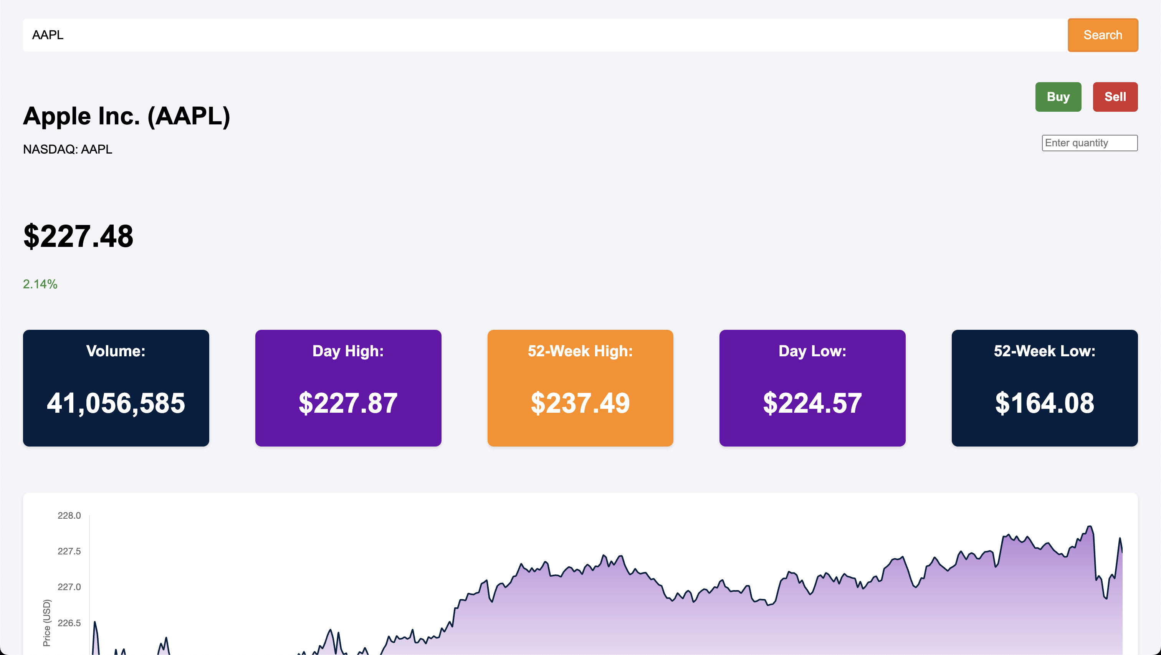Click the $227.48 current price
1161x655 pixels.
pyautogui.click(x=78, y=236)
